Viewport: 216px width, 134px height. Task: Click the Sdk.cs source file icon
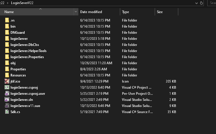pos(7,112)
